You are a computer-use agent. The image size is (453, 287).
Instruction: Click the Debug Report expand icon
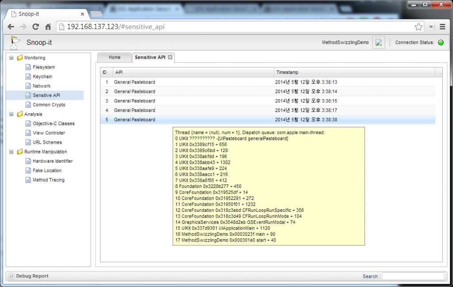click(x=12, y=276)
